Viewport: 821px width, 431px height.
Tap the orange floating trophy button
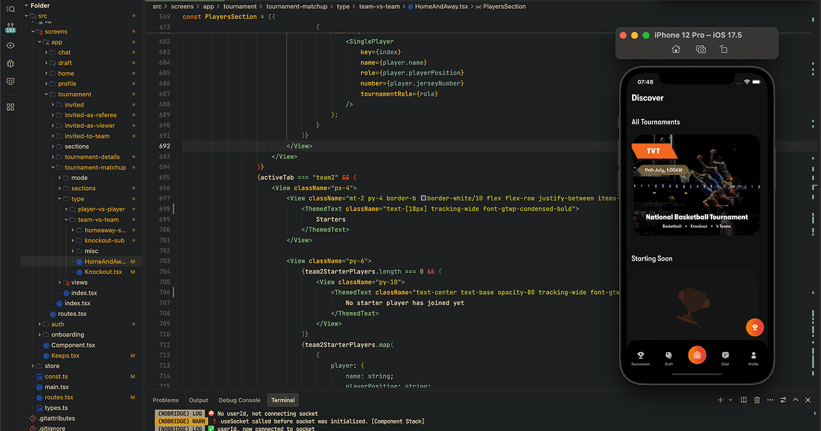coord(754,327)
